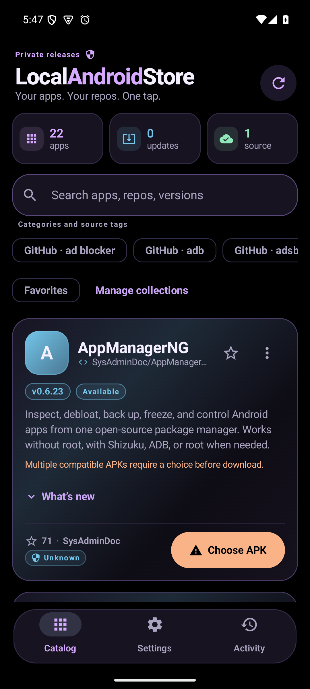Tap the cloud check icon in source card
The height and width of the screenshot is (689, 310).
[x=226, y=139]
